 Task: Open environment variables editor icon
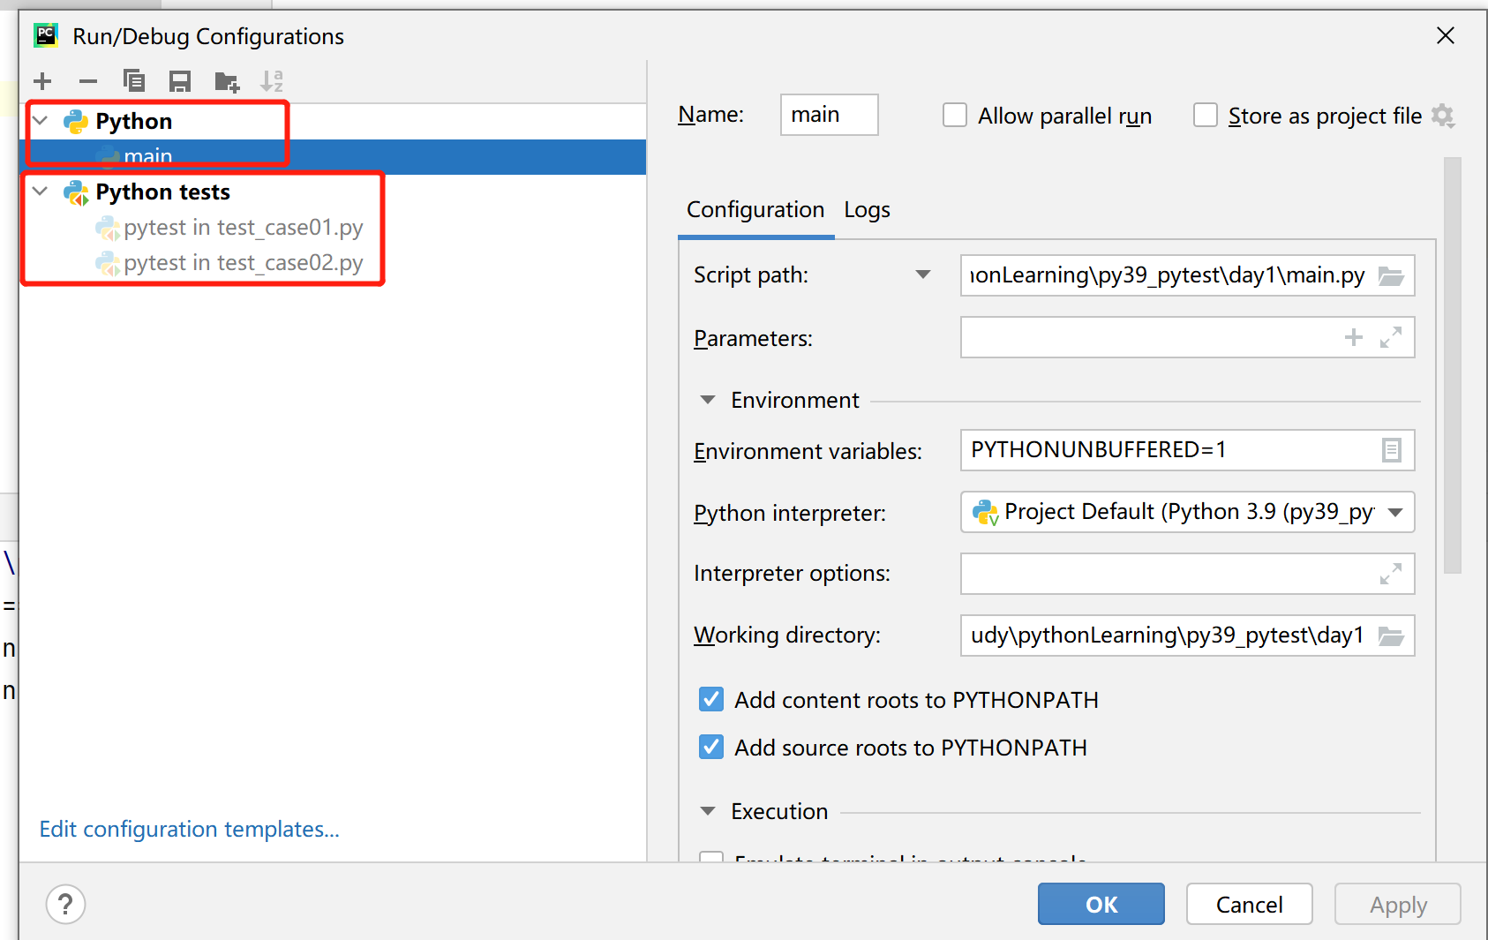coord(1391,451)
